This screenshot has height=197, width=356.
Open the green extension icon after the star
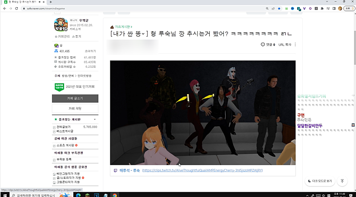coord(287,8)
